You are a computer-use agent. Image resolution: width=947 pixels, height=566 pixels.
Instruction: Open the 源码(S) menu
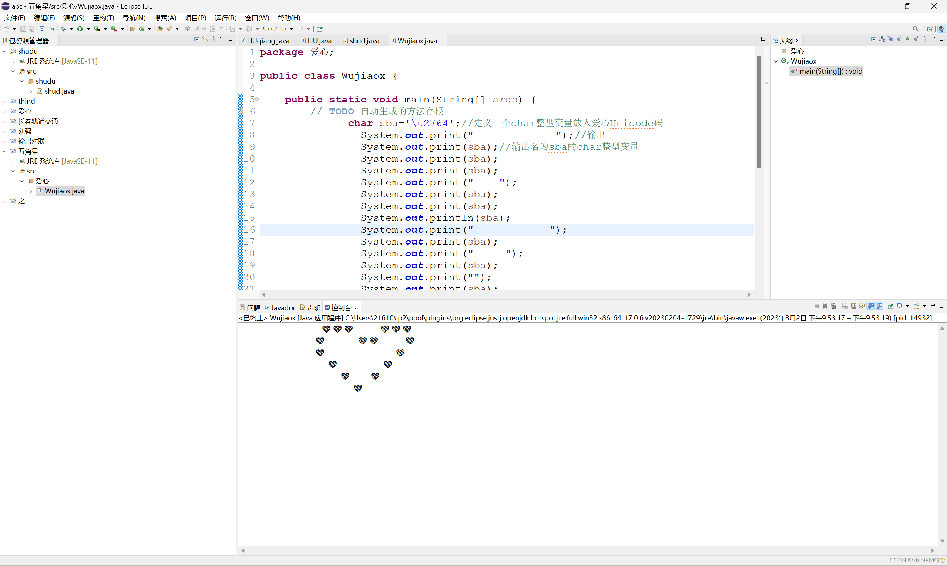point(74,18)
